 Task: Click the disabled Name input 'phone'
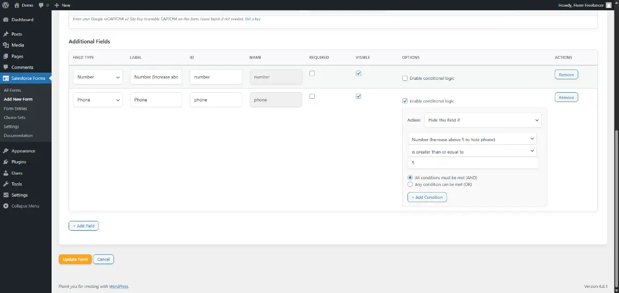point(276,99)
